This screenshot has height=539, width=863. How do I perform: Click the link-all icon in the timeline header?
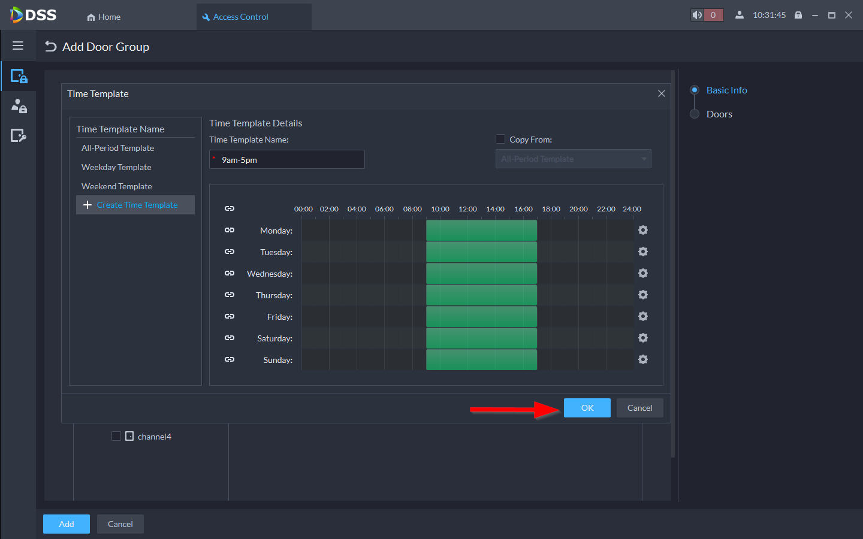(x=230, y=208)
